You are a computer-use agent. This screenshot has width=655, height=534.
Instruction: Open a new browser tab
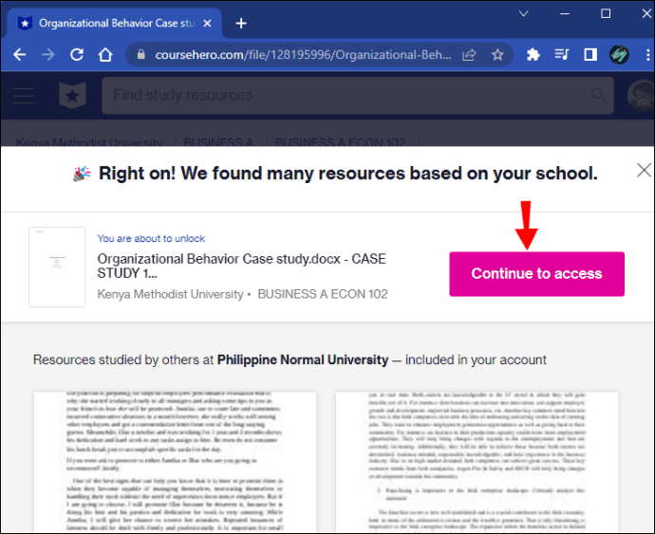241,24
